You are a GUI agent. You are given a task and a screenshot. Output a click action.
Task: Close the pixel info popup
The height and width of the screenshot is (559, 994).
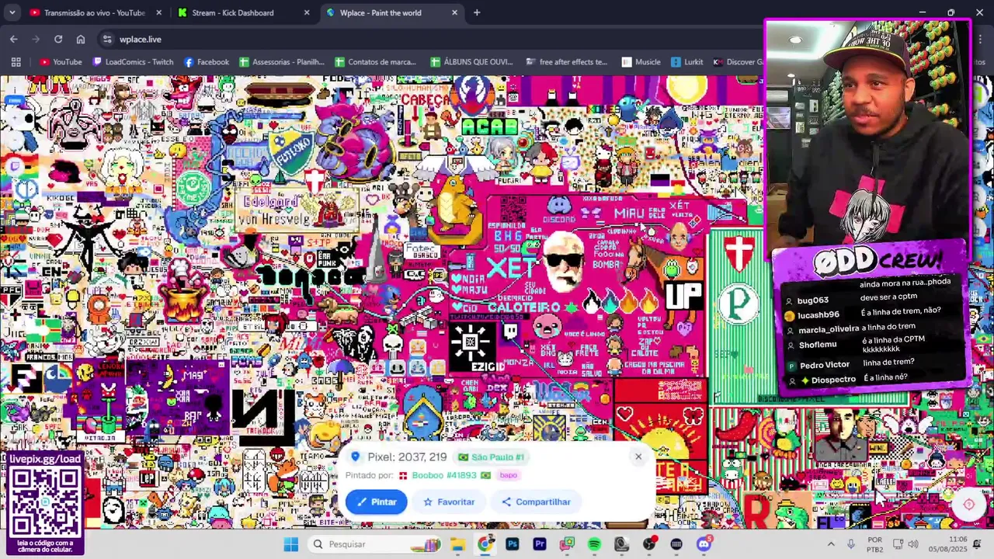tap(638, 457)
